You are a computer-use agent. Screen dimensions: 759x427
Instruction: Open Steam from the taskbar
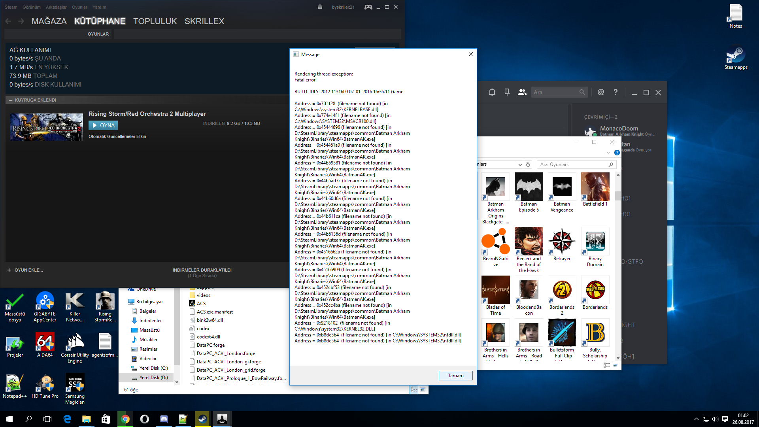[202, 419]
